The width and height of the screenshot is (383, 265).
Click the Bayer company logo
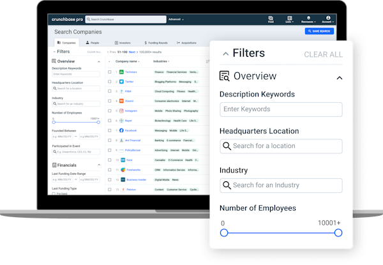coord(121,121)
